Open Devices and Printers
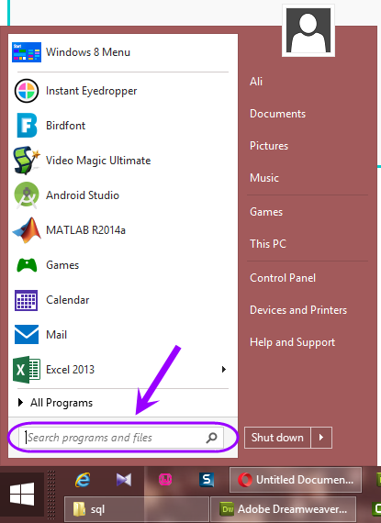Screen dimensions: 381x523 coord(298,310)
